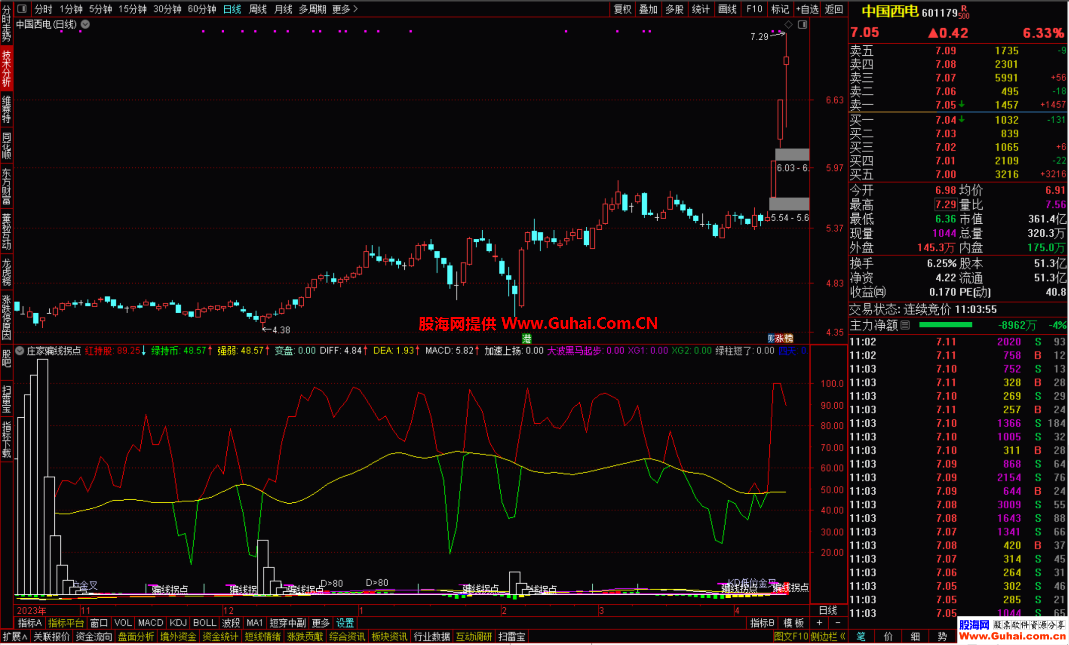The image size is (1069, 645).
Task: Select the 笔 tick tab
Action: 861,636
